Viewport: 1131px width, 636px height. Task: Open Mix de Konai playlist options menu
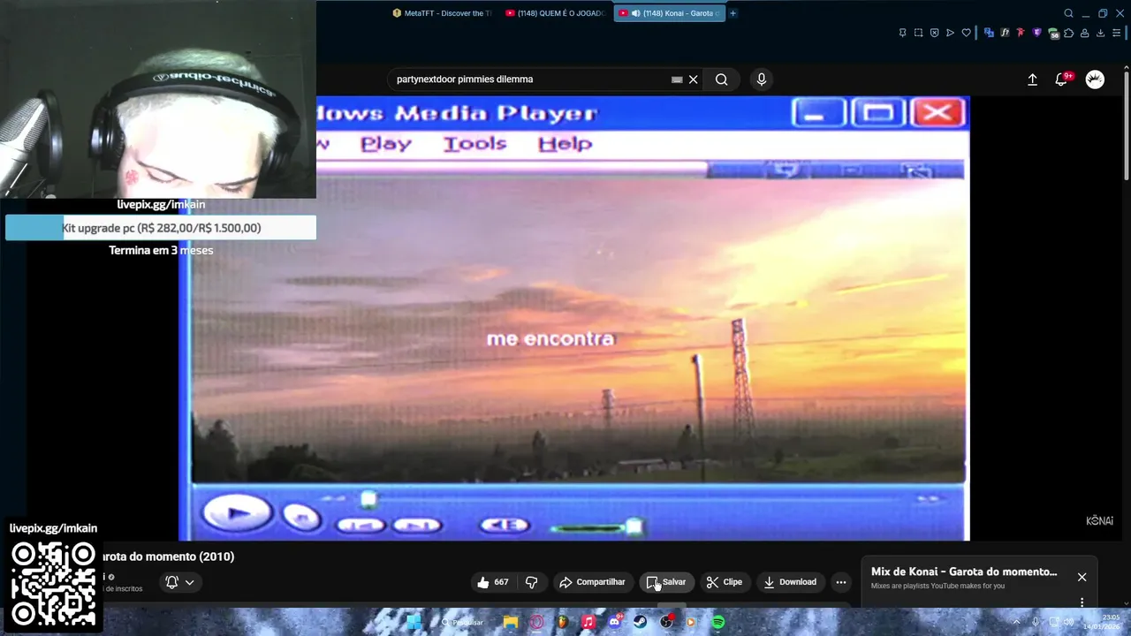pyautogui.click(x=1082, y=602)
